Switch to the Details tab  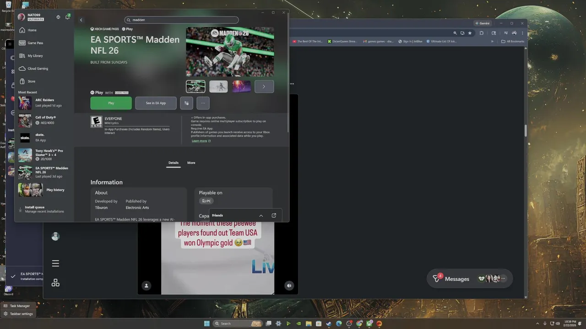[173, 163]
